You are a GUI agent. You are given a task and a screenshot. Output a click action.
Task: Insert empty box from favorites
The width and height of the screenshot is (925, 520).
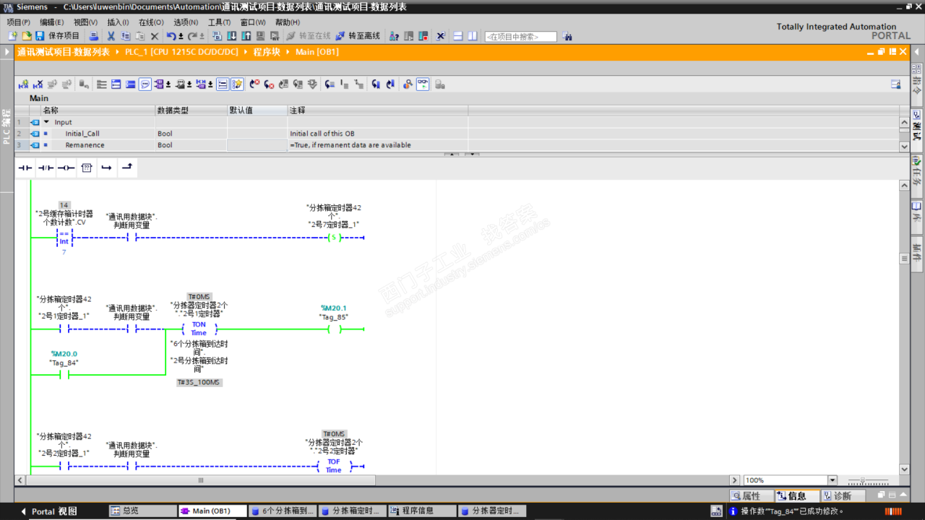(87, 168)
